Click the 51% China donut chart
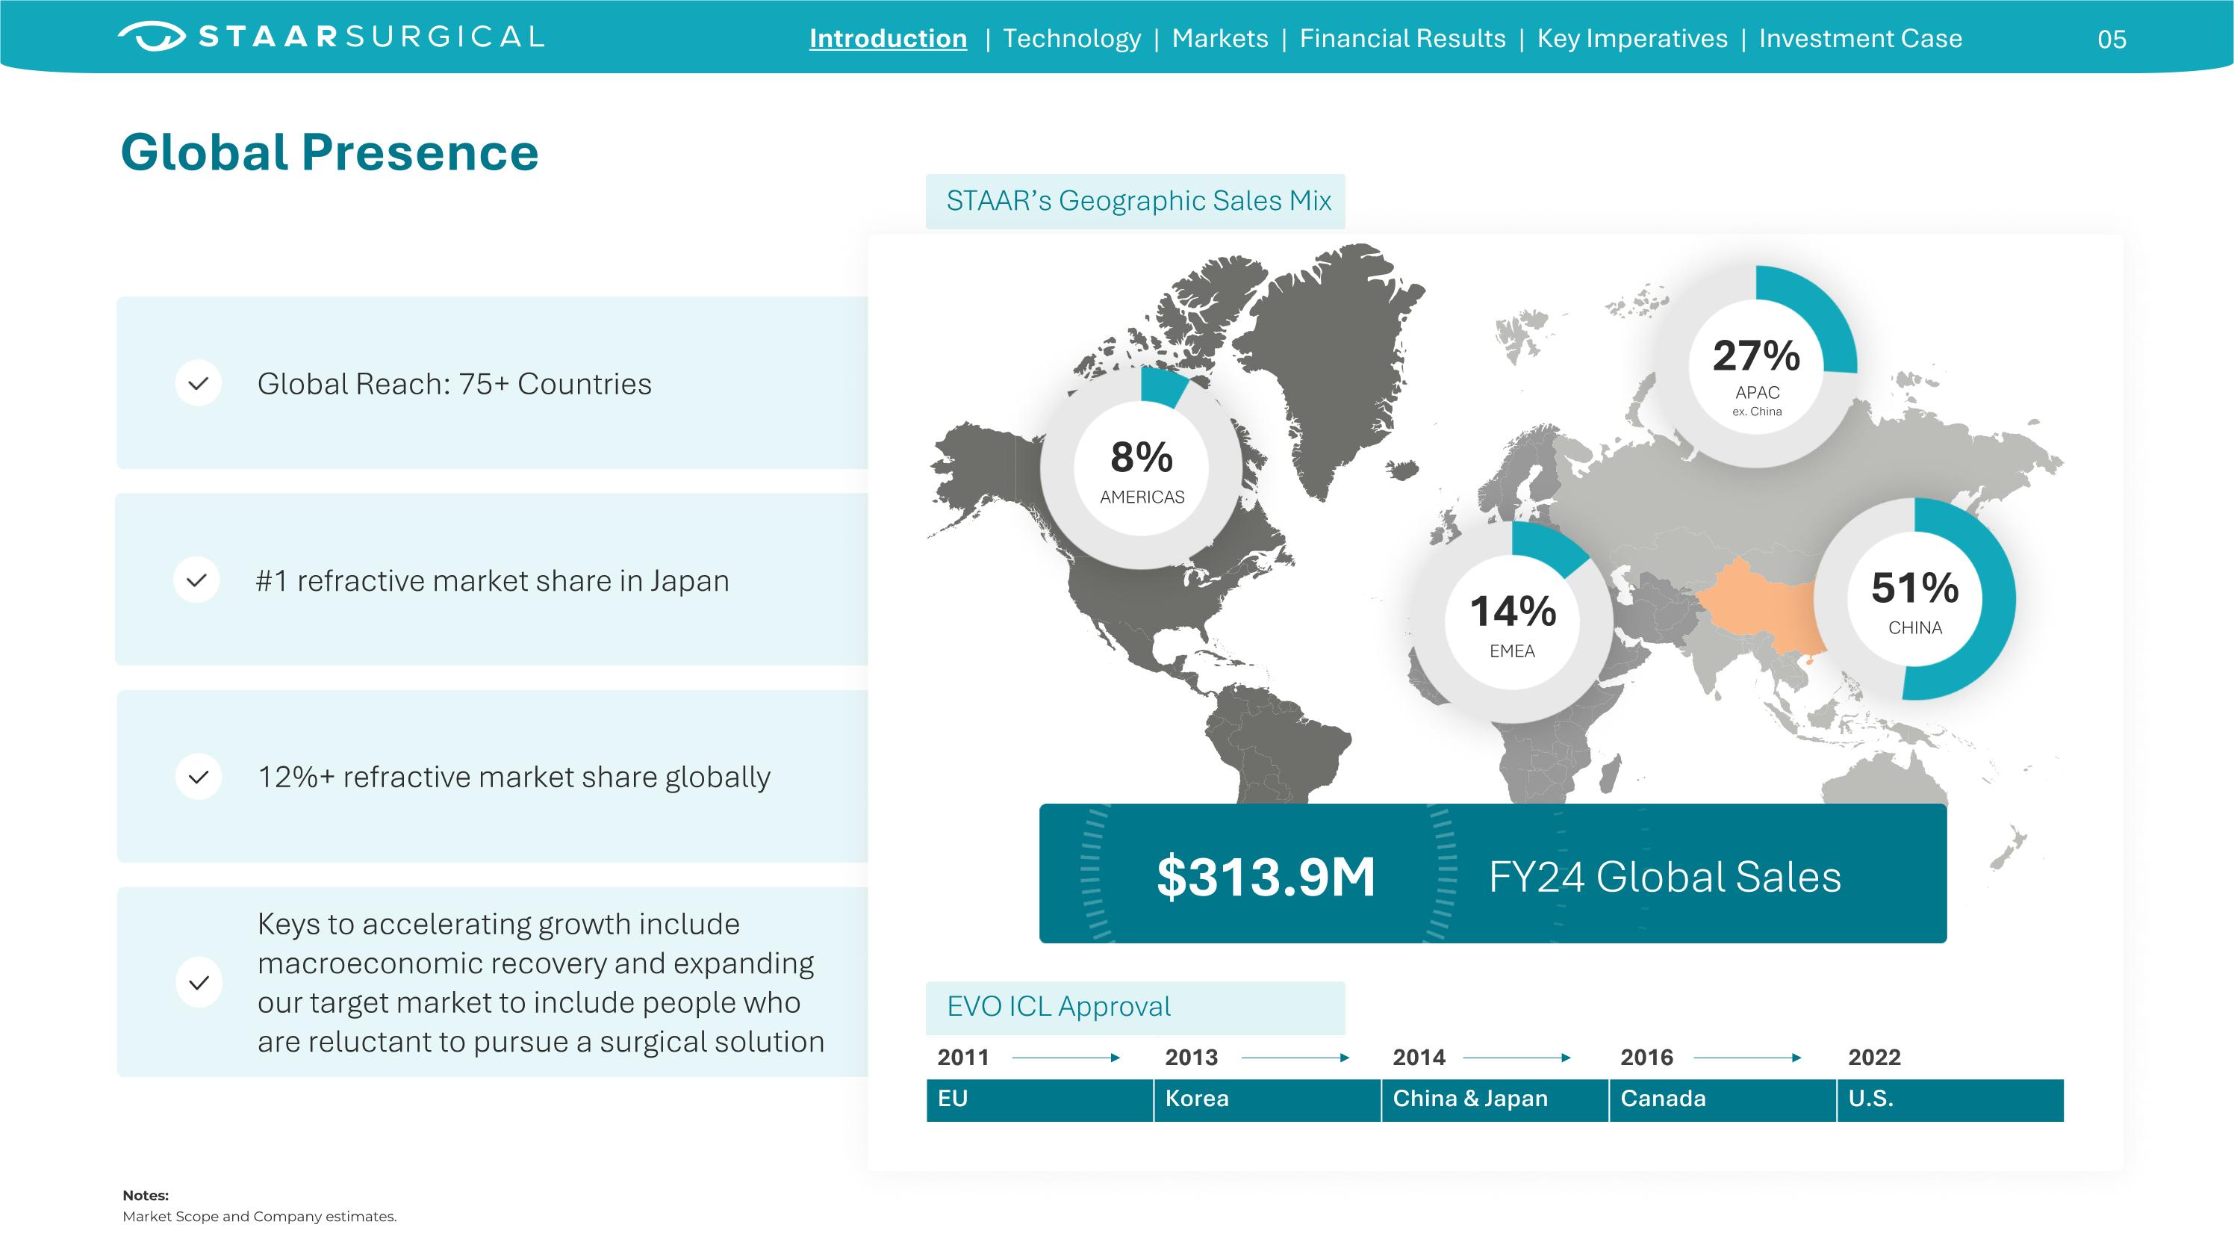Viewport: 2240px width, 1260px height. [1914, 599]
